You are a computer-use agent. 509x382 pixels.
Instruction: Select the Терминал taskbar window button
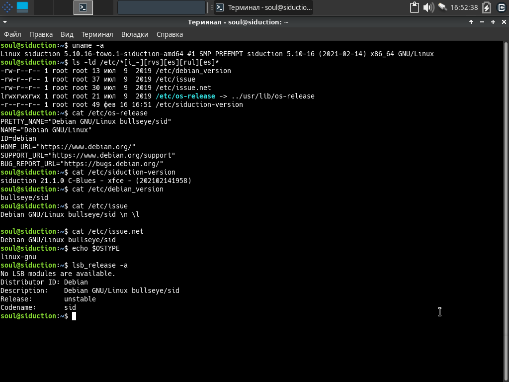pyautogui.click(x=263, y=7)
